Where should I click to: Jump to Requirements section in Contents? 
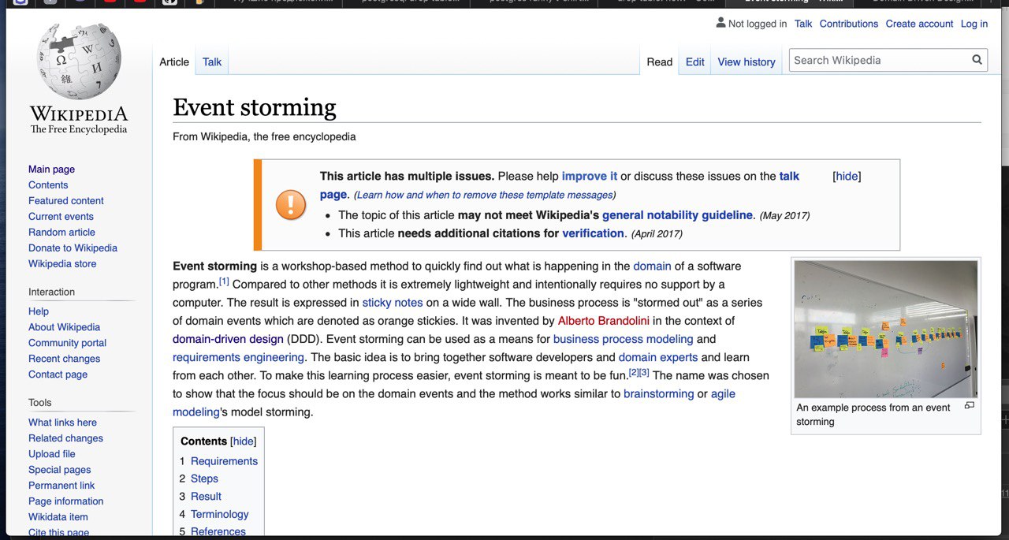pos(224,461)
